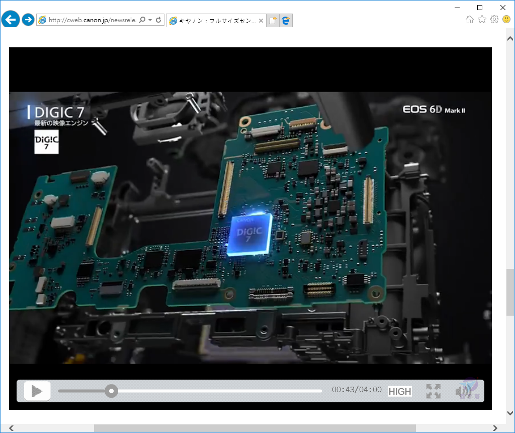Open Favorites star panel
This screenshot has height=433, width=515.
pos(482,20)
